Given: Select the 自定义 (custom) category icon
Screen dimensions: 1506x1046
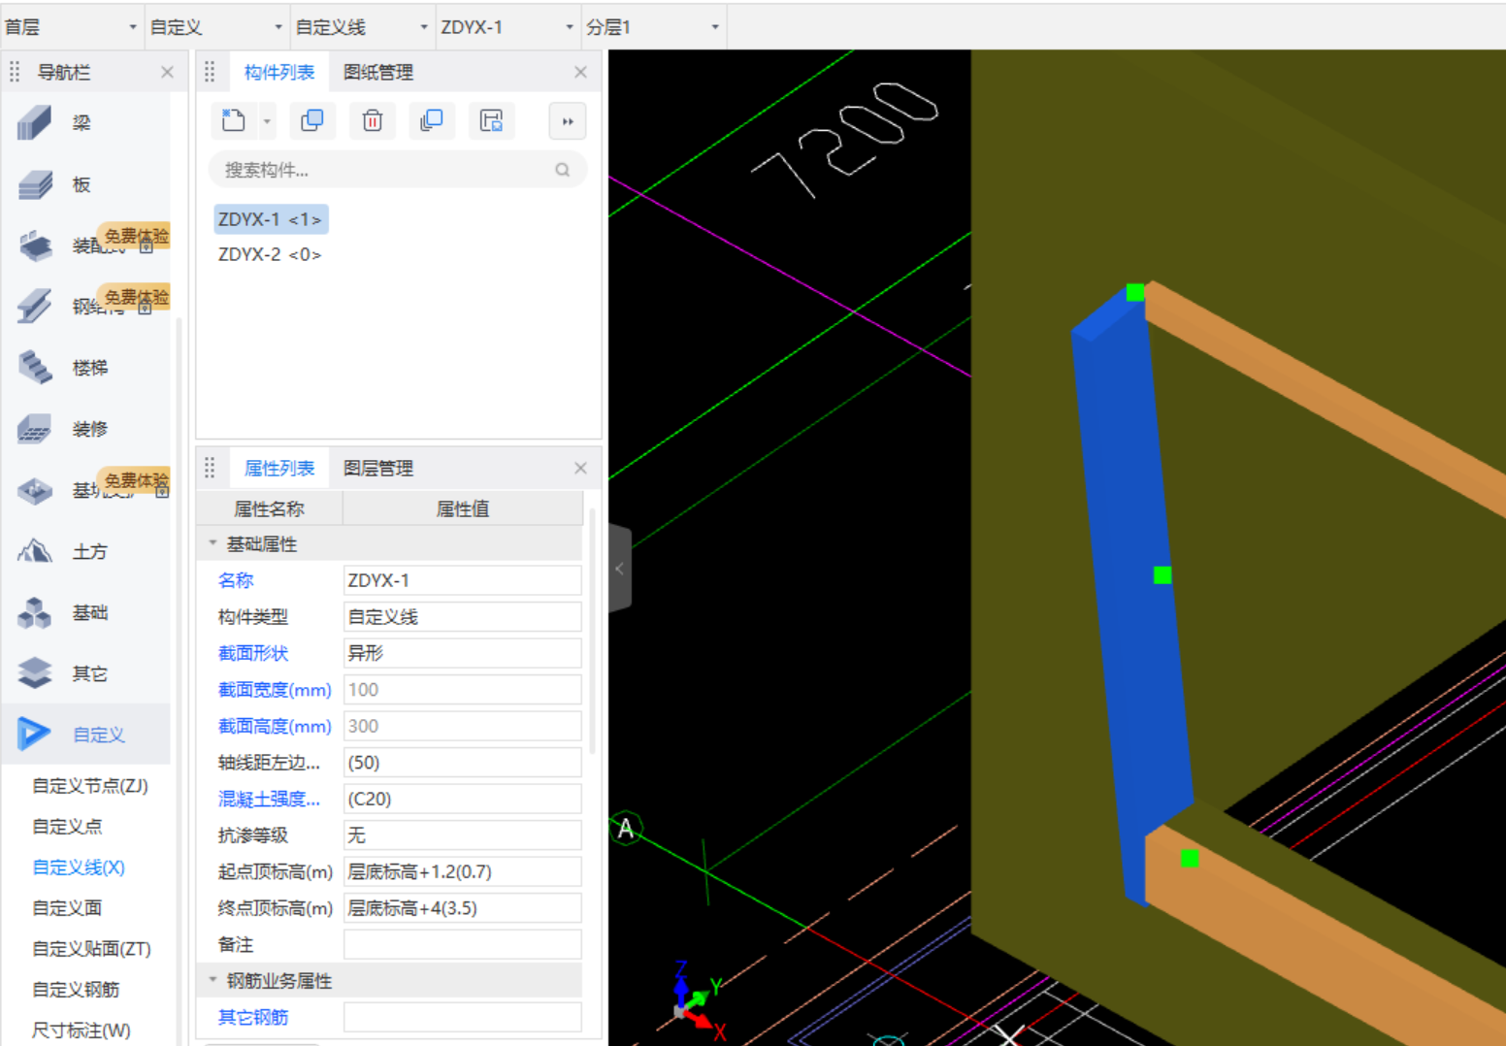Looking at the screenshot, I should pyautogui.click(x=35, y=735).
